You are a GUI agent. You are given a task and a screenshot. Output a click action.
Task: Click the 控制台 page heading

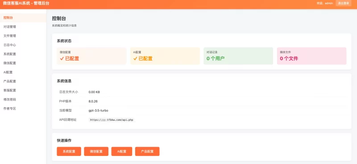pyautogui.click(x=59, y=18)
